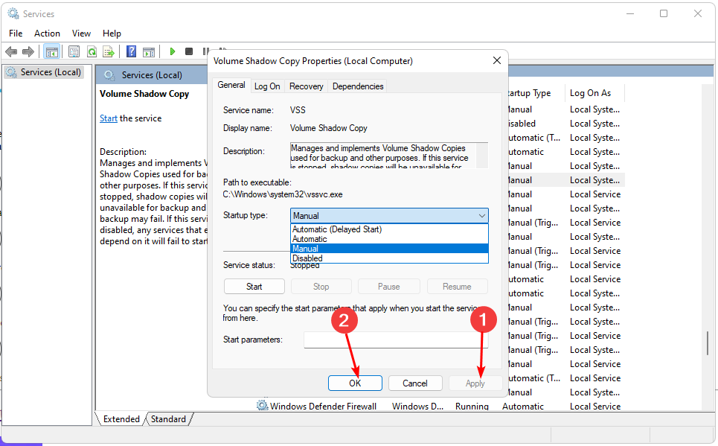This screenshot has width=718, height=446.
Task: Click the black Stop Service toolbar icon
Action: pos(189,51)
